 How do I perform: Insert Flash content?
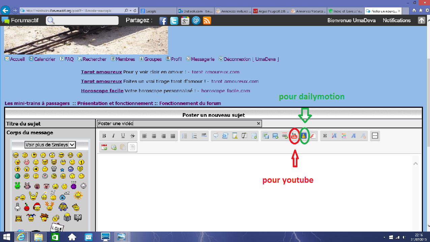tap(313, 136)
